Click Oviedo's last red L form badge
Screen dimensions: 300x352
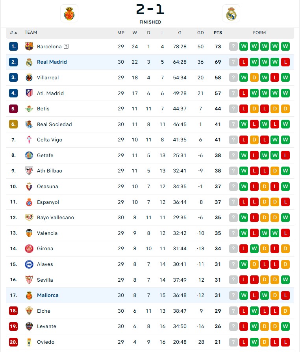[285, 342]
